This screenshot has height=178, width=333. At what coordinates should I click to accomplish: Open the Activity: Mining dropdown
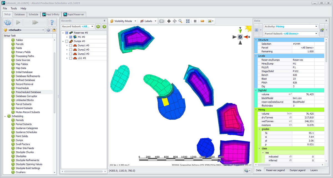click(291, 26)
